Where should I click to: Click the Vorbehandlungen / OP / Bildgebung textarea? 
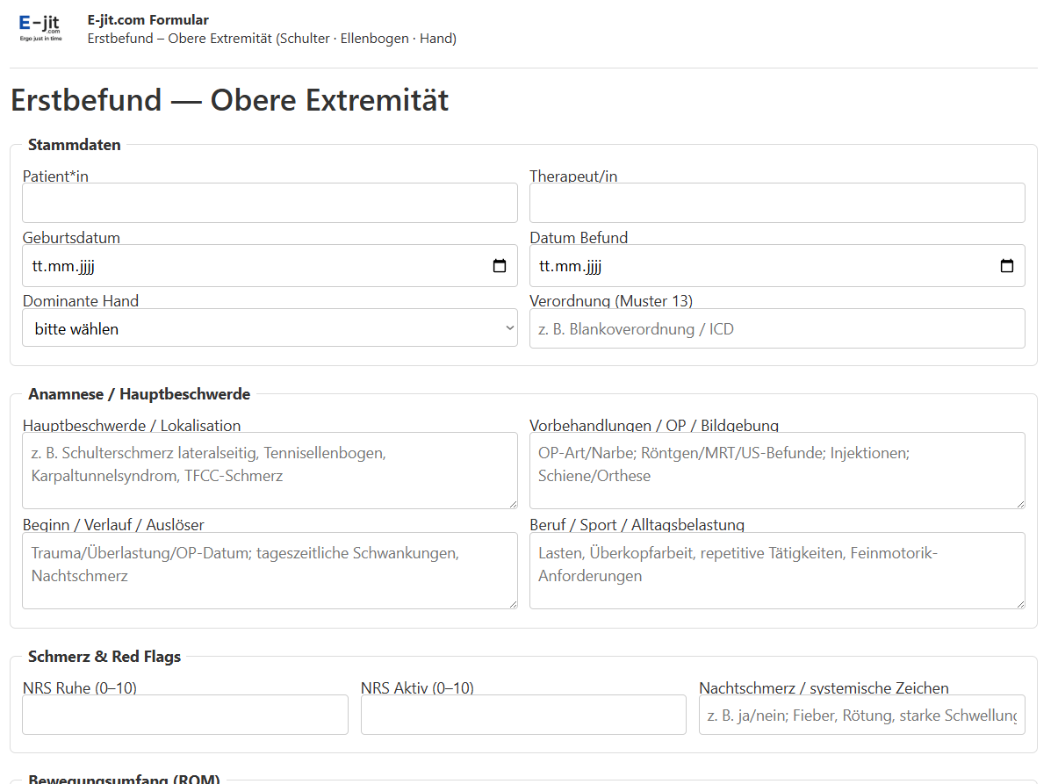[x=777, y=471]
